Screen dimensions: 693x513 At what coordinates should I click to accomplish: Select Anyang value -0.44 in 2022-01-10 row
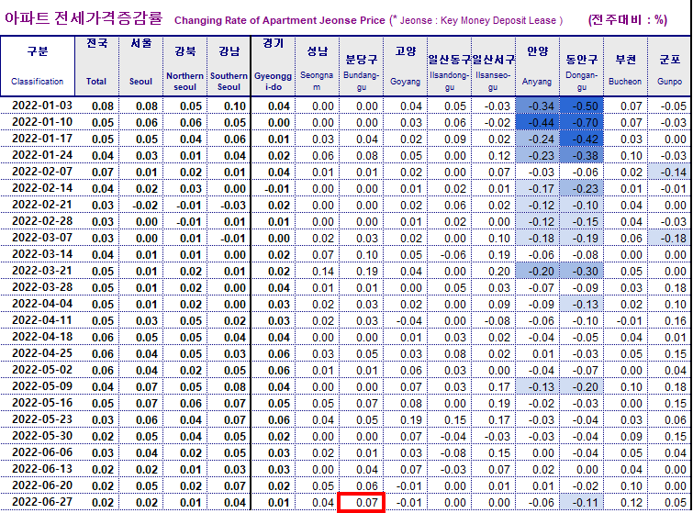[538, 122]
